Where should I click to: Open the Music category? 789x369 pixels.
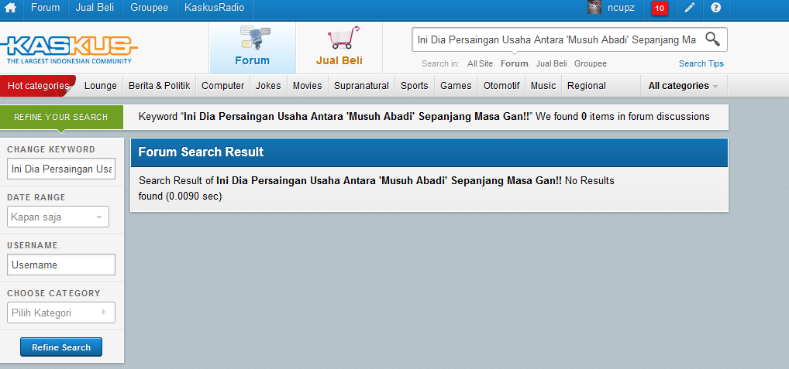(x=543, y=86)
